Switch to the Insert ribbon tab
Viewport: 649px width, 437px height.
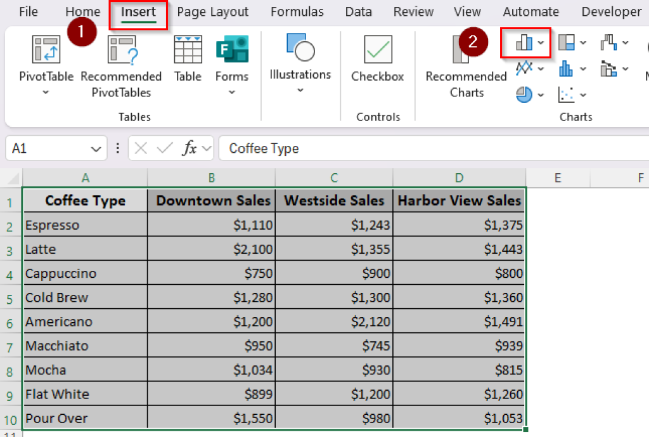[x=137, y=11]
